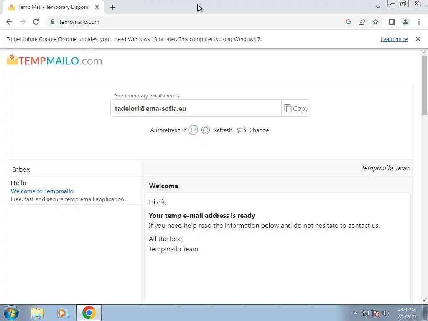Dismiss the Chrome update notification bar
Viewport: 428px width, 321px height.
click(418, 39)
